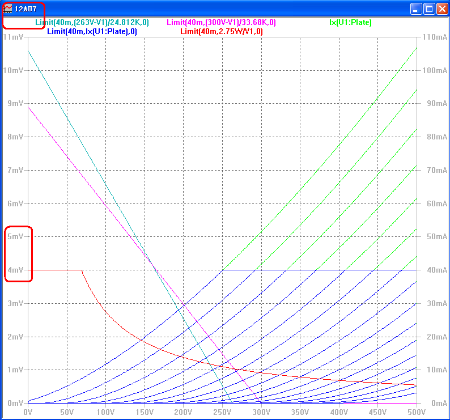
Task: Click the 450V horizontal axis label
Action: pos(377,412)
